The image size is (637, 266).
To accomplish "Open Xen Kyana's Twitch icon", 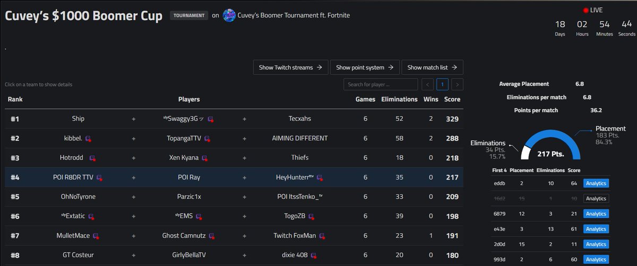I will coord(204,158).
